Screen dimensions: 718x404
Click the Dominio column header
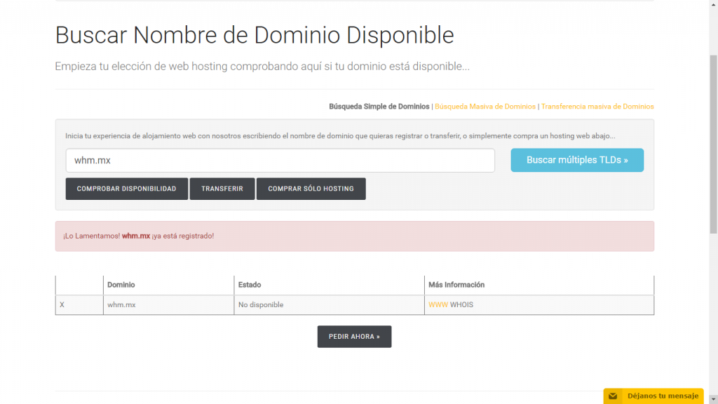point(121,285)
